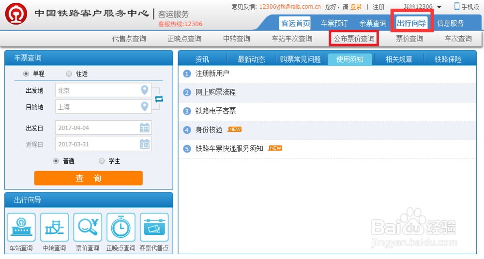Switch to 最新动态 tab
This screenshot has width=484, height=259.
(251, 59)
